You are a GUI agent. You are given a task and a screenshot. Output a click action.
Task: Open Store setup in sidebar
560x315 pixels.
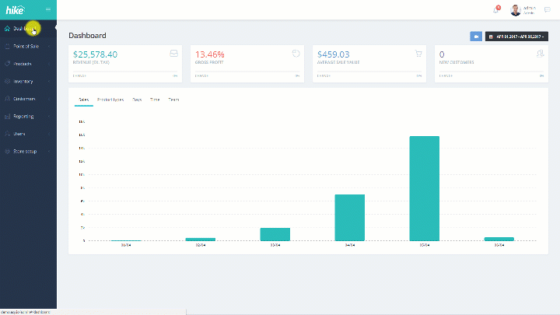pos(25,151)
